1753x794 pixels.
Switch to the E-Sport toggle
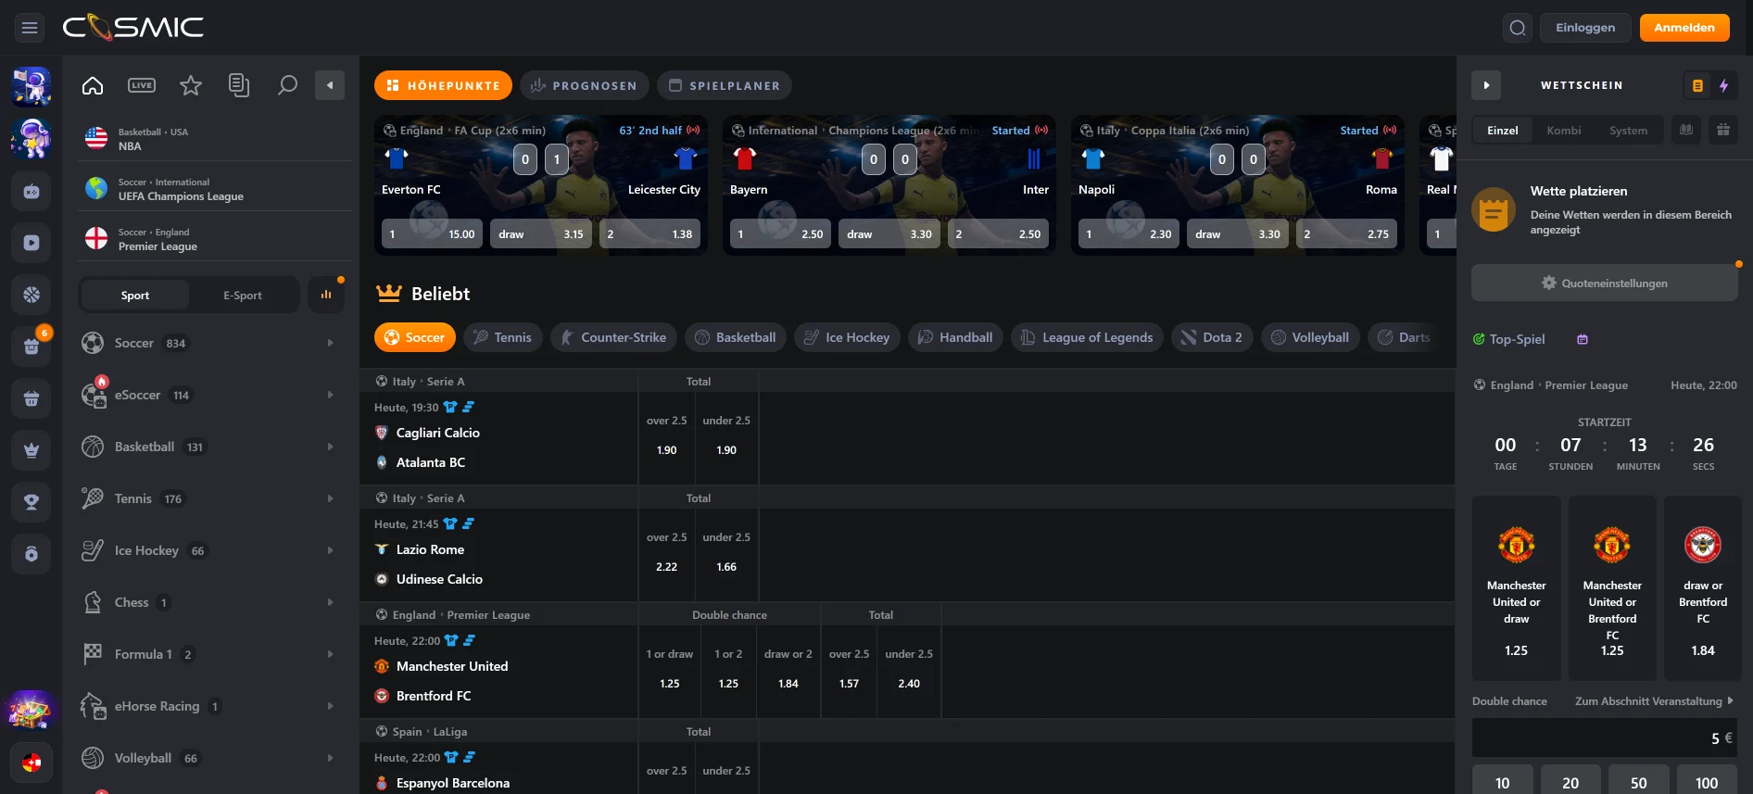pyautogui.click(x=243, y=296)
